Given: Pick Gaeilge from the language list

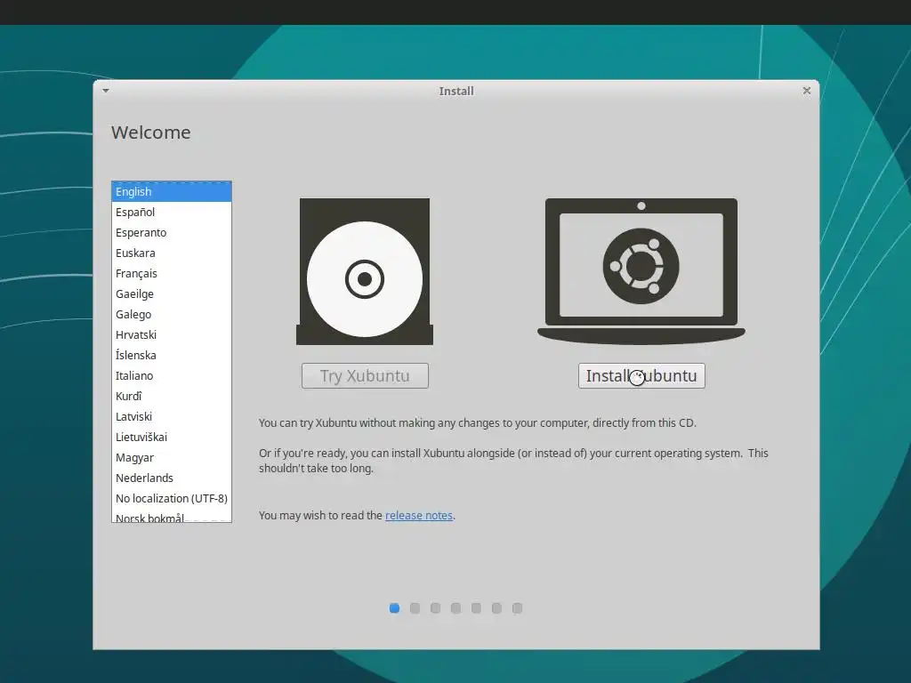Looking at the screenshot, I should point(172,293).
